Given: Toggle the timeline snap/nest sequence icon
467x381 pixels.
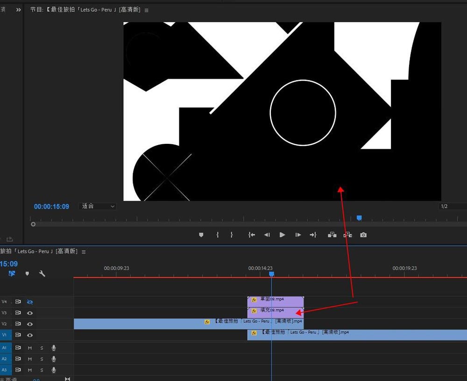Looking at the screenshot, I should 12,274.
